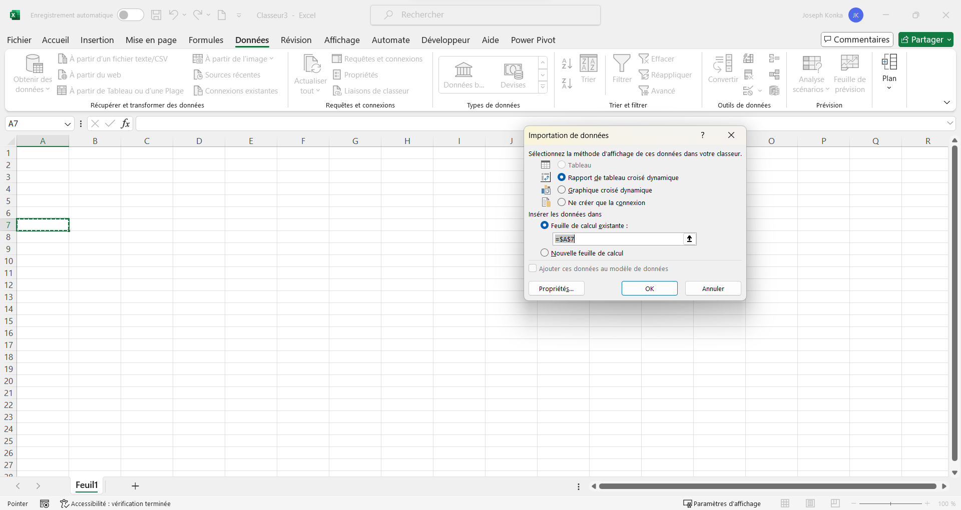This screenshot has width=961, height=510.
Task: Click the help question mark in dialog
Action: point(703,135)
